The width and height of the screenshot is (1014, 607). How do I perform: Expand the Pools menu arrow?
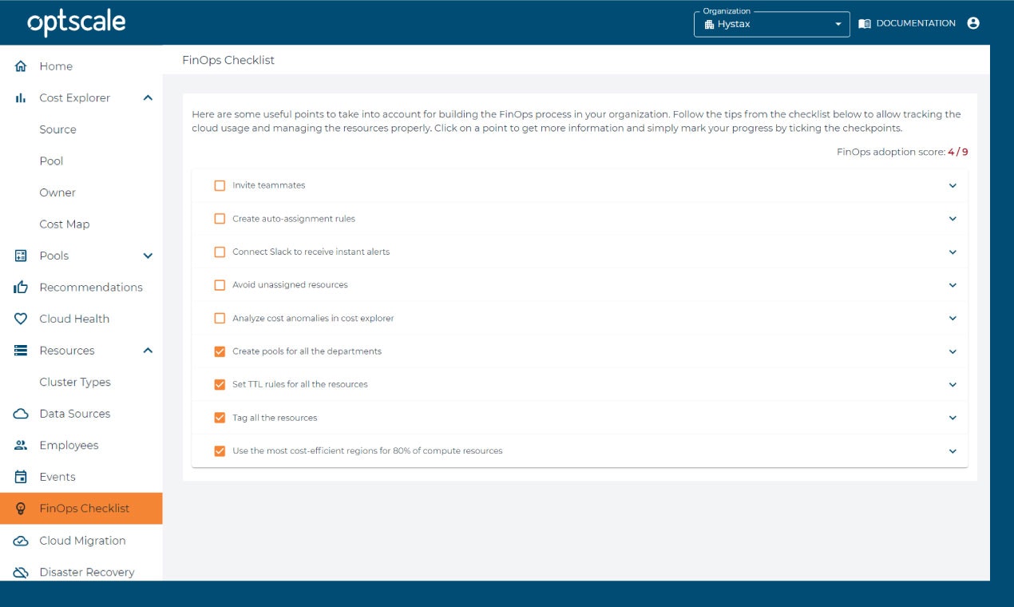pyautogui.click(x=148, y=256)
